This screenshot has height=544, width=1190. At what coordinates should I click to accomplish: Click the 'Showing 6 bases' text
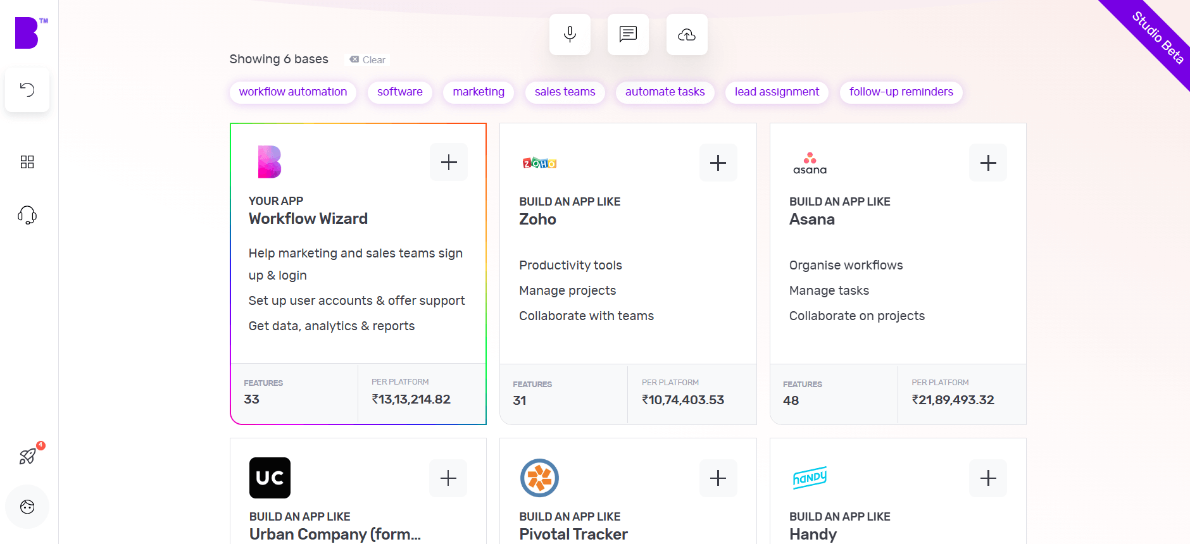coord(279,59)
